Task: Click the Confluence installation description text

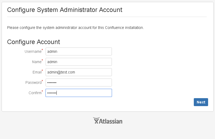Action: click(x=76, y=28)
